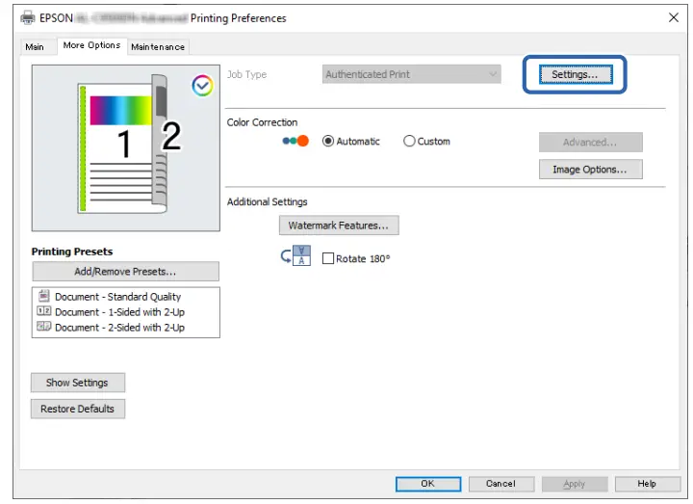693x504 pixels.
Task: Enable Rotate 180° checkbox
Action: pyautogui.click(x=328, y=258)
